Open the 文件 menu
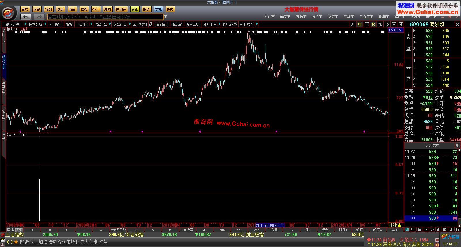The height and width of the screenshot is (247, 461). [269, 17]
